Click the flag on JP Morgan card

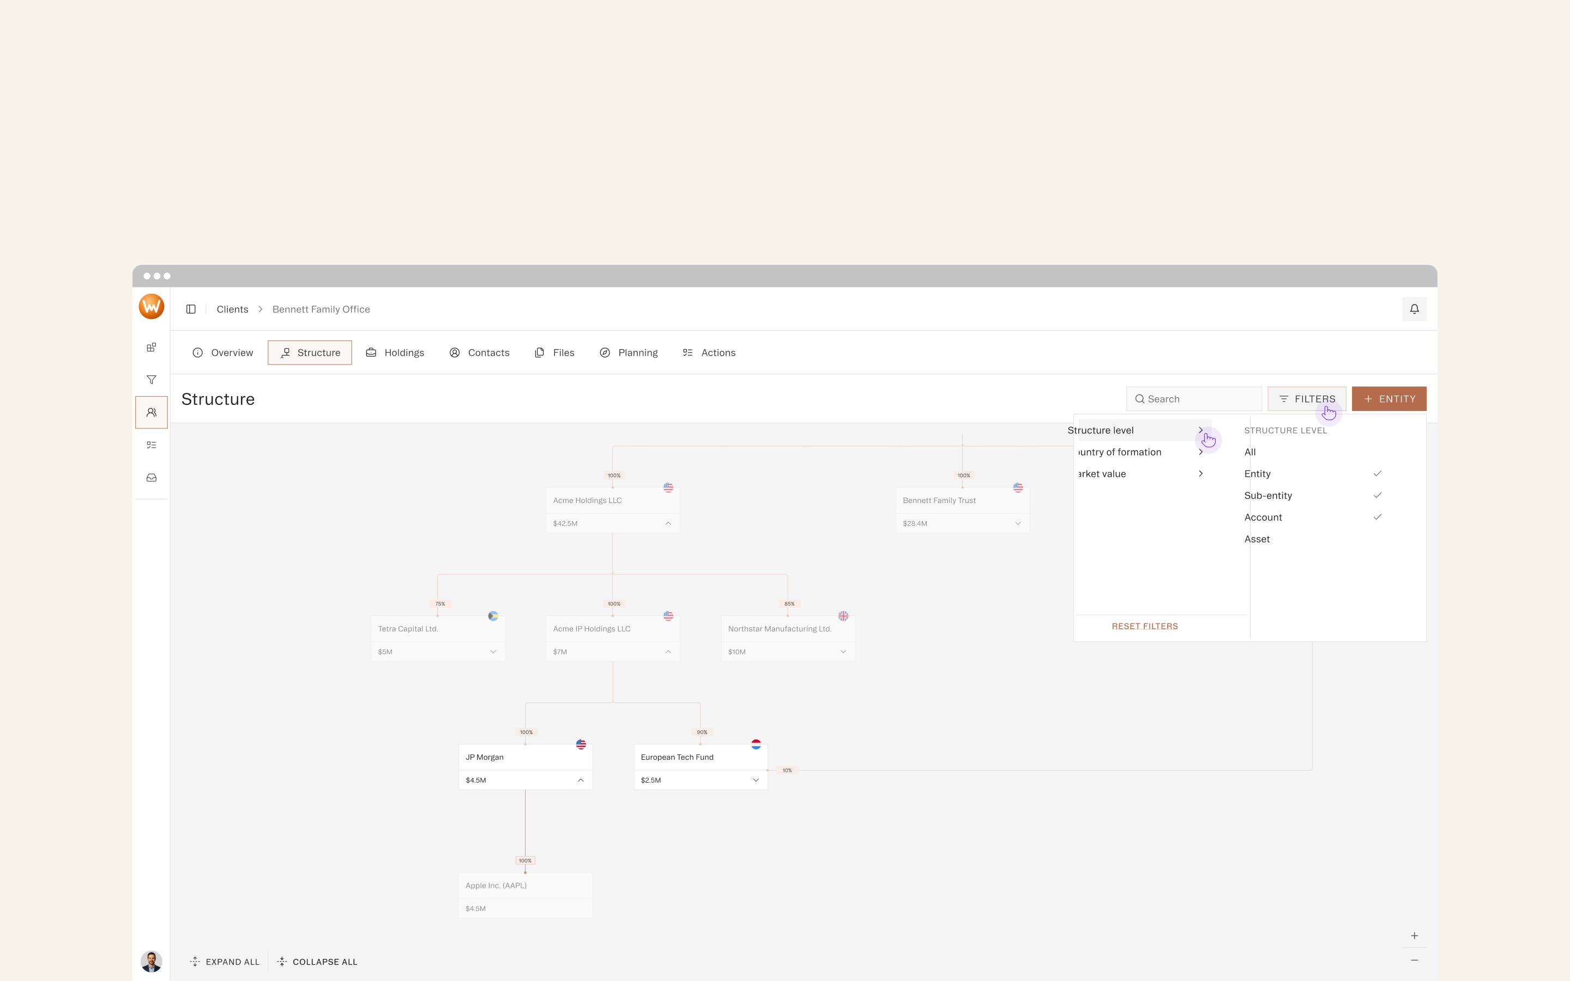581,744
